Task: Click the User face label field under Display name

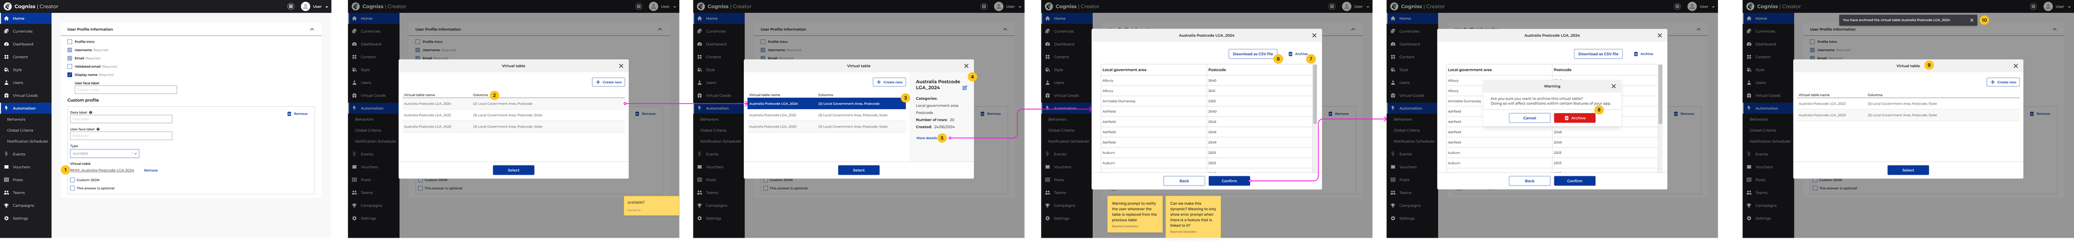Action: (126, 89)
